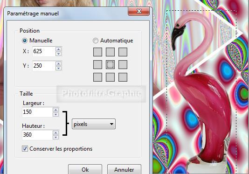The width and height of the screenshot is (249, 174).
Task: Close the Paramétrage manuel dialog
Action: (x=138, y=11)
